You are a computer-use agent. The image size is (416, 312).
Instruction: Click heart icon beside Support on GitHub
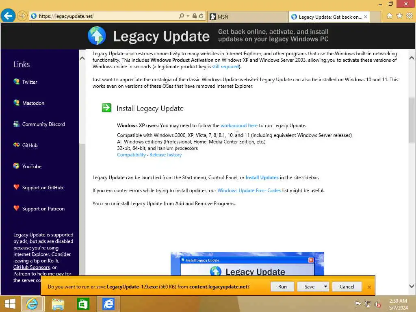[16, 187]
